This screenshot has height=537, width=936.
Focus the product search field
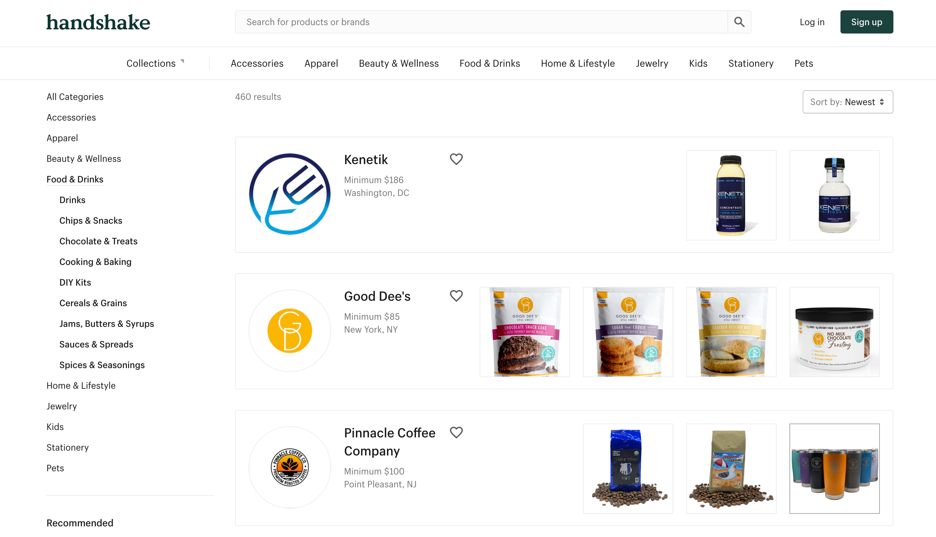point(482,22)
